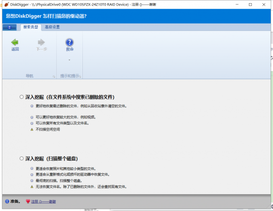
Task: Select 深入挖掘 (在文件系统中搜索已删除的文件) option
Action: coord(21,97)
